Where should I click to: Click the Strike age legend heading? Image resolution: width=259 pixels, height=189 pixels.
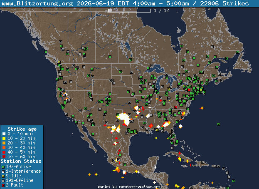pyautogui.click(x=22, y=129)
